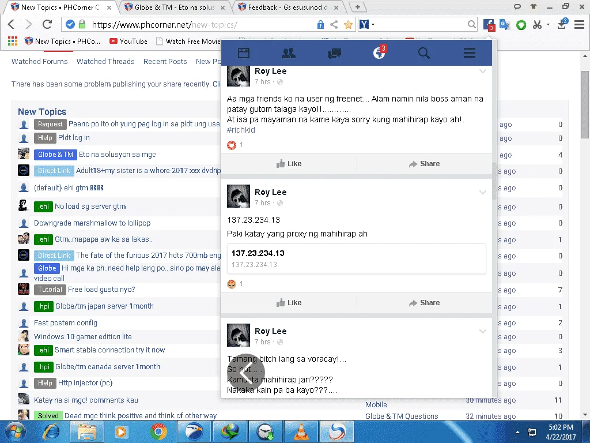Image resolution: width=590 pixels, height=443 pixels.
Task: Open the Facebook news feed icon in popup
Action: [244, 53]
